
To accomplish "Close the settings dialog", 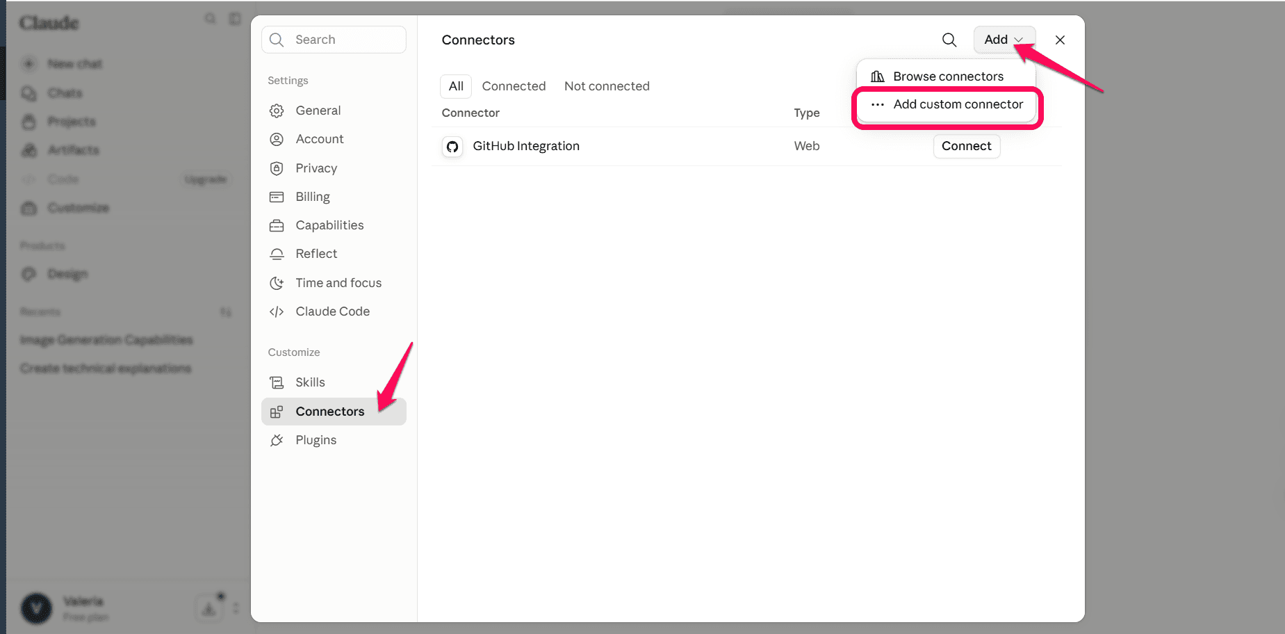I will pyautogui.click(x=1060, y=40).
